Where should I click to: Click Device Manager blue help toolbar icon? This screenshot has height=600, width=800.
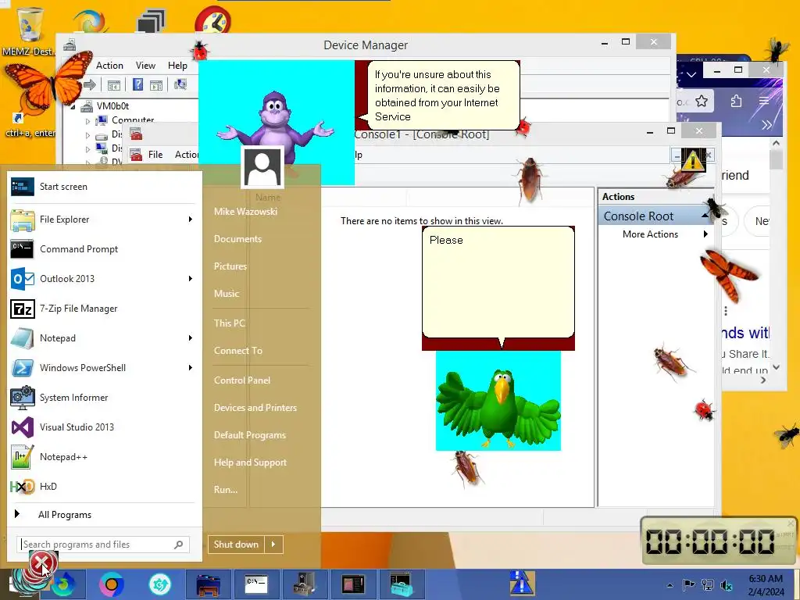tap(137, 84)
